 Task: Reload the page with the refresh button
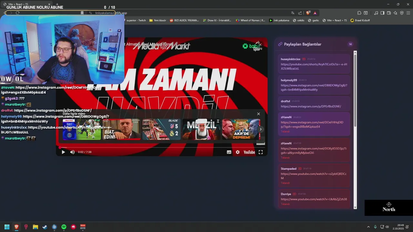(x=17, y=13)
